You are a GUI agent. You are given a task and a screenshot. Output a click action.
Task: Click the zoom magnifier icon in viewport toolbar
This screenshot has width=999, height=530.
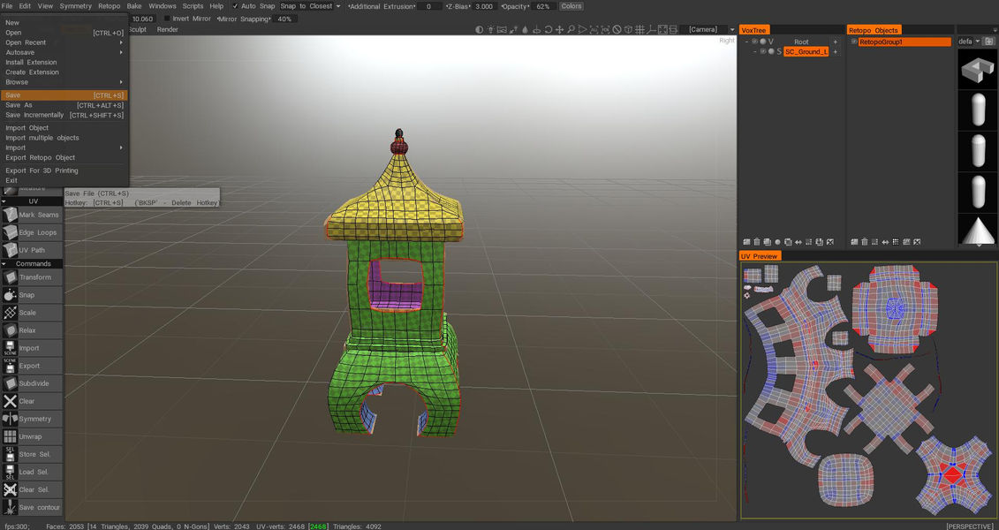tap(571, 29)
